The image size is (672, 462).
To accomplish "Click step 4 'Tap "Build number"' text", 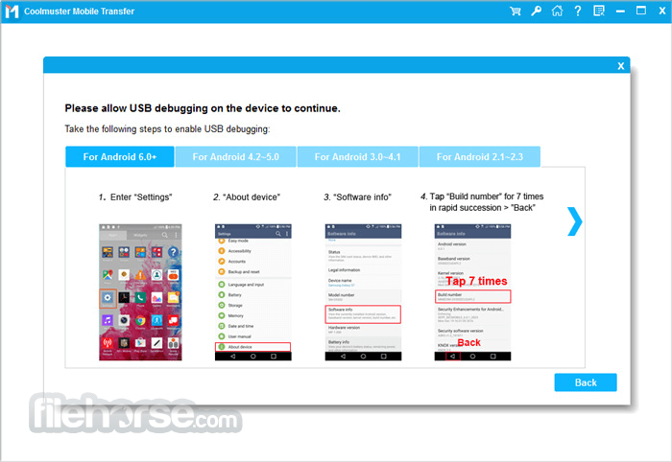I will (x=482, y=202).
